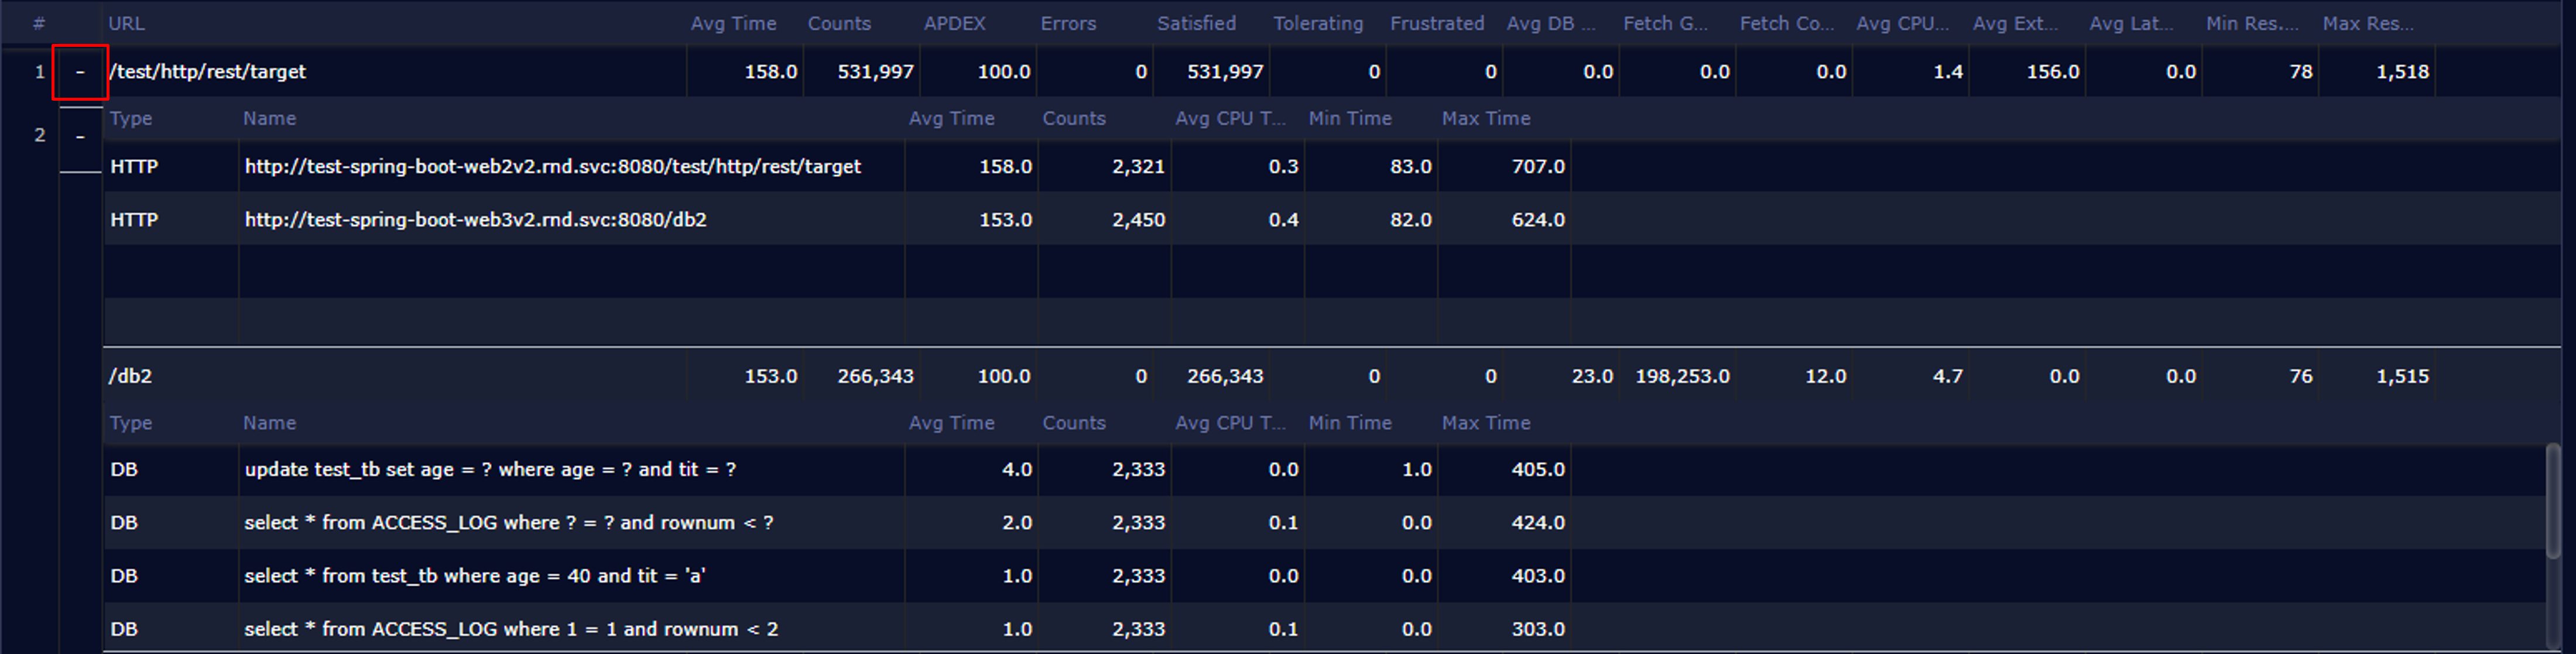The image size is (2576, 654).
Task: Select the /test/http/rest/target URL row
Action: click(207, 72)
